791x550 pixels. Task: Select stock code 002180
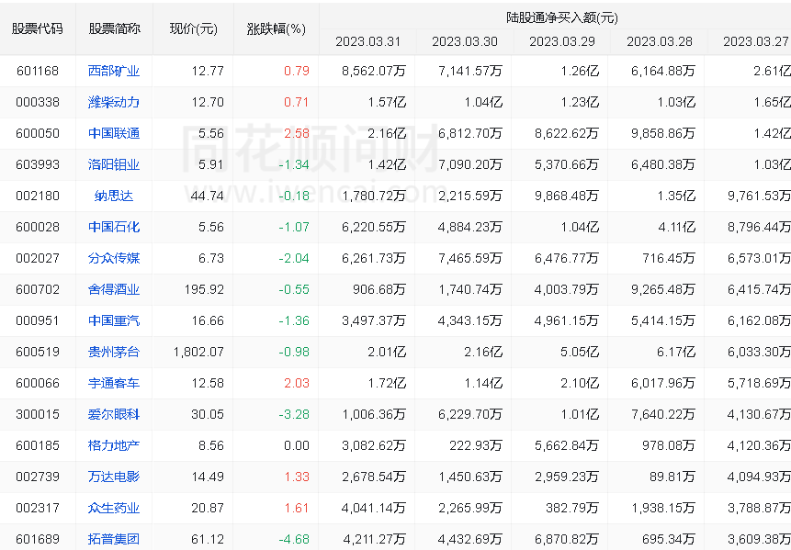(x=38, y=196)
